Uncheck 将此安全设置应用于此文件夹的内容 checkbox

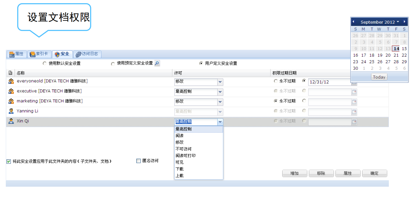point(8,162)
